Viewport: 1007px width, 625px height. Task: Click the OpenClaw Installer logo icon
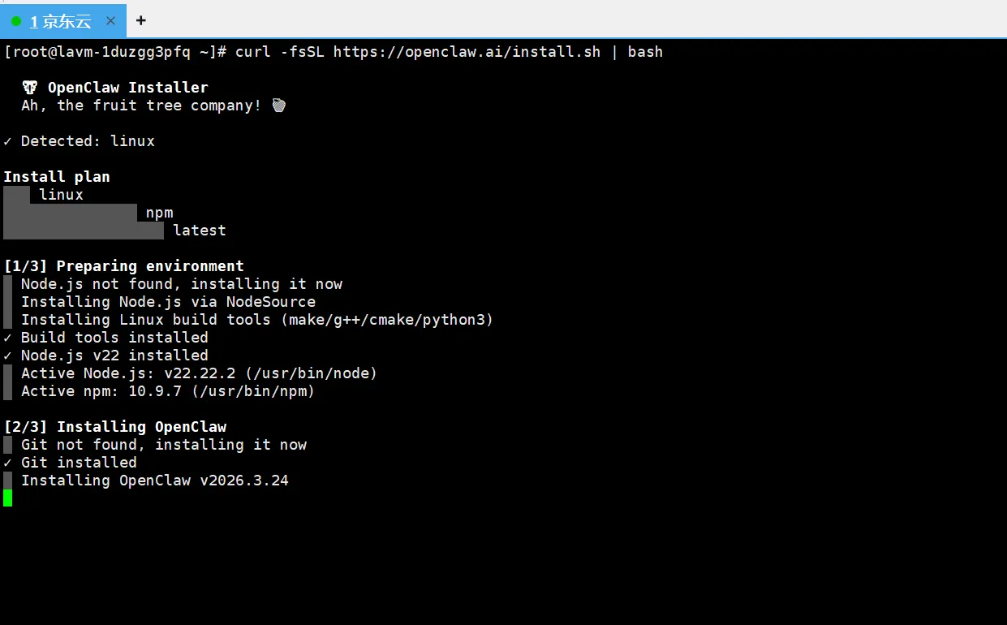point(29,88)
